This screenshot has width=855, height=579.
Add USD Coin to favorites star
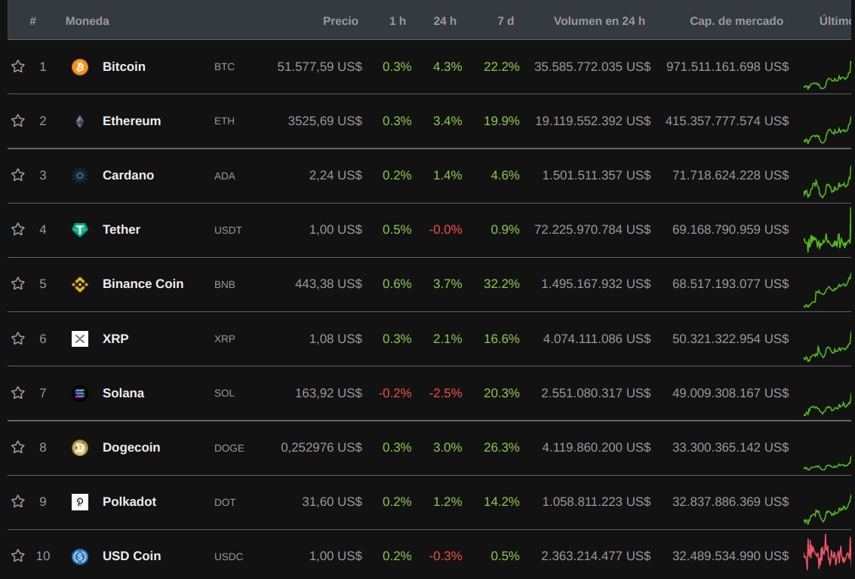tap(18, 556)
